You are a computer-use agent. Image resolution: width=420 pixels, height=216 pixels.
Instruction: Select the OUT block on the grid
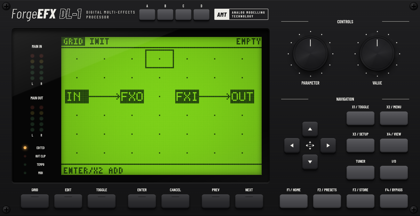click(242, 97)
